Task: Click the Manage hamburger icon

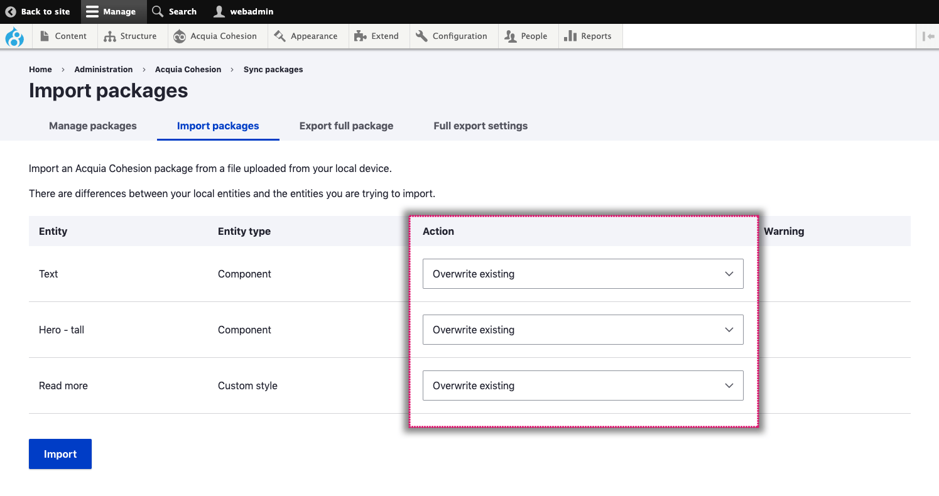Action: point(92,11)
